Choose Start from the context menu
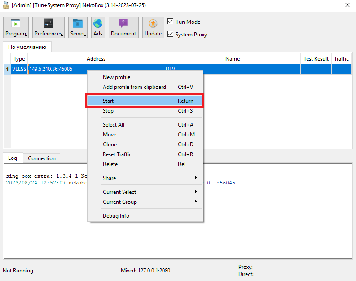Image resolution: width=356 pixels, height=281 pixels. click(x=145, y=101)
